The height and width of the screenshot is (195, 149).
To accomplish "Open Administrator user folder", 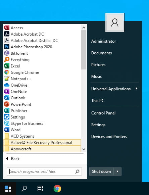I will click(x=103, y=41).
